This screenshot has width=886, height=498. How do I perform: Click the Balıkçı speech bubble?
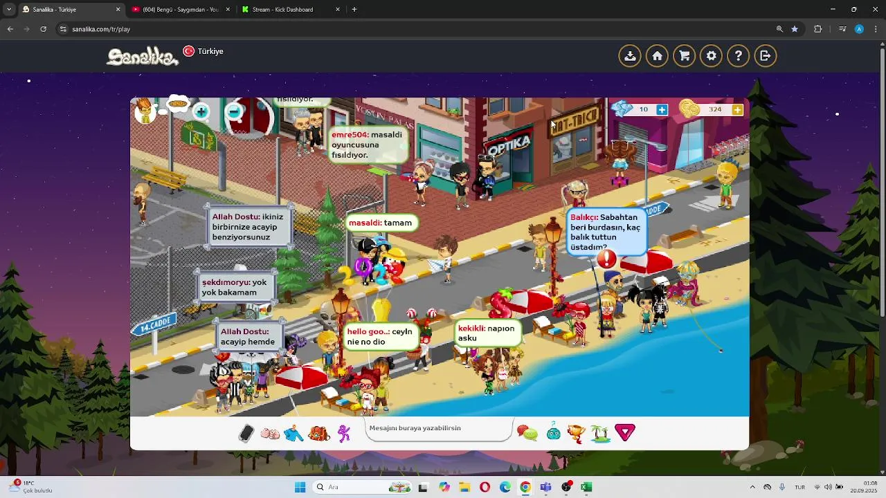606,232
